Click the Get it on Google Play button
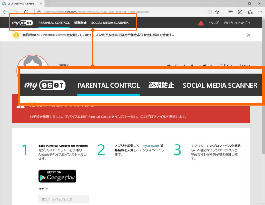265x205 pixels. coord(57,176)
